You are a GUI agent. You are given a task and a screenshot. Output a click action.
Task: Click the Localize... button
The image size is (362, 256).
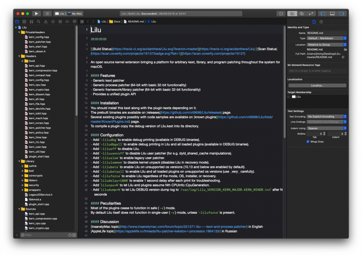317,86
